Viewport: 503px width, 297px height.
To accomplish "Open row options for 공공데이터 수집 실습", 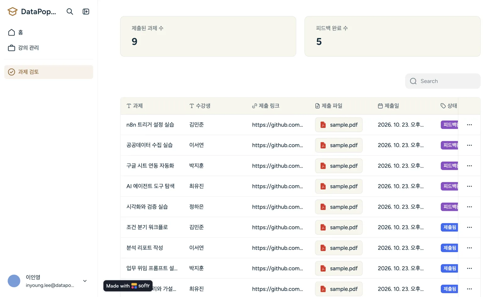I will (469, 145).
